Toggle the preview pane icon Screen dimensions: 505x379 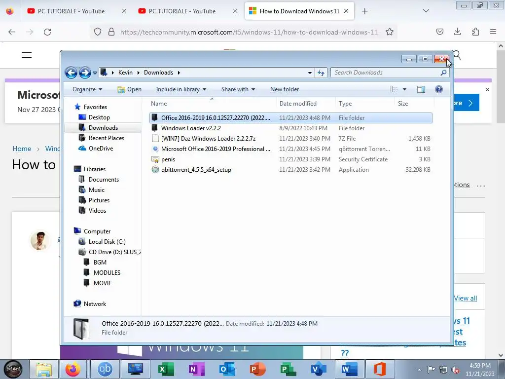421,89
